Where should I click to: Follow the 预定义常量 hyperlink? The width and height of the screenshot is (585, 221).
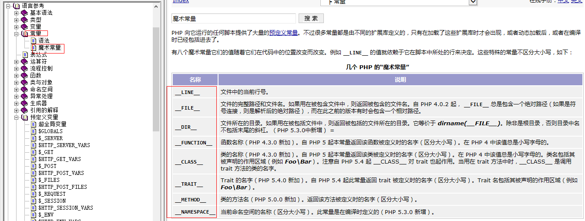(283, 33)
